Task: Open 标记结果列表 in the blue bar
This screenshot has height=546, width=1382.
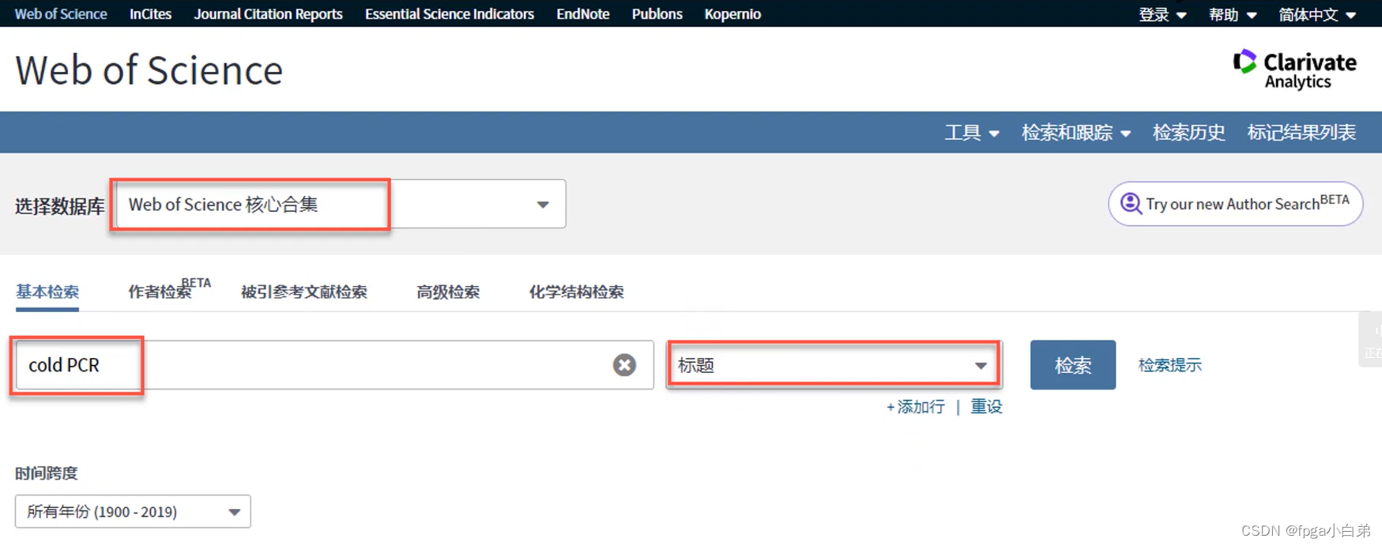Action: pyautogui.click(x=1301, y=133)
